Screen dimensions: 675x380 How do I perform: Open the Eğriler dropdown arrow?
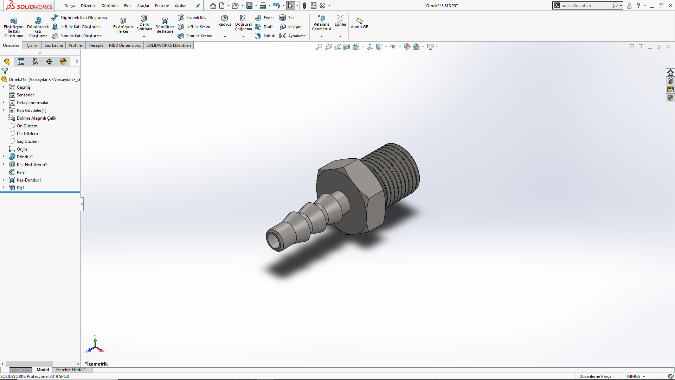pos(340,37)
